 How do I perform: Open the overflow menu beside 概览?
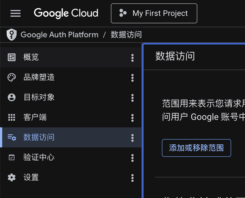(x=132, y=57)
